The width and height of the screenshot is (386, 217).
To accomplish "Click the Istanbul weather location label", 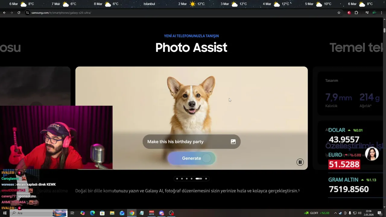I will pos(149,4).
